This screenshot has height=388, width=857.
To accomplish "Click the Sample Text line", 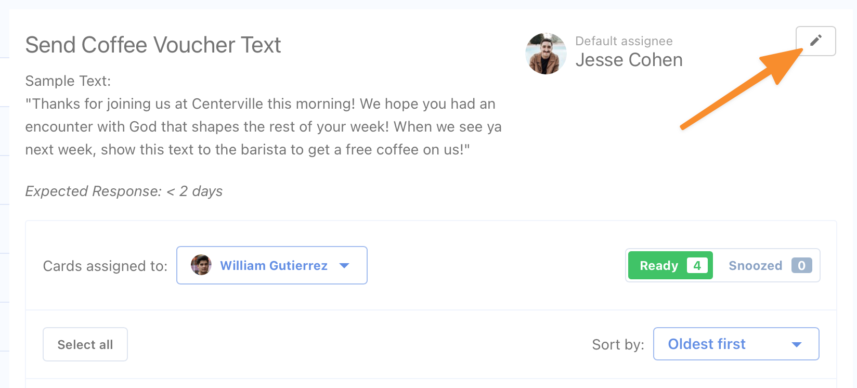I will pos(68,81).
